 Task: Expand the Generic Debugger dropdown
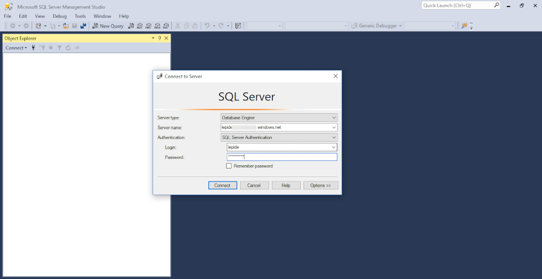click(400, 26)
